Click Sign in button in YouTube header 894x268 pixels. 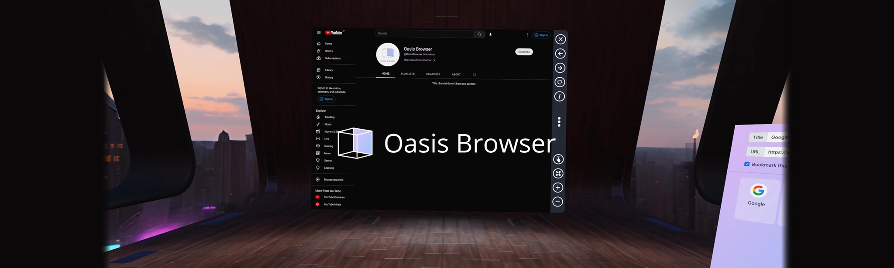coord(541,35)
